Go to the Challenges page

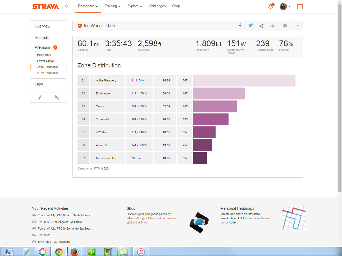(157, 6)
